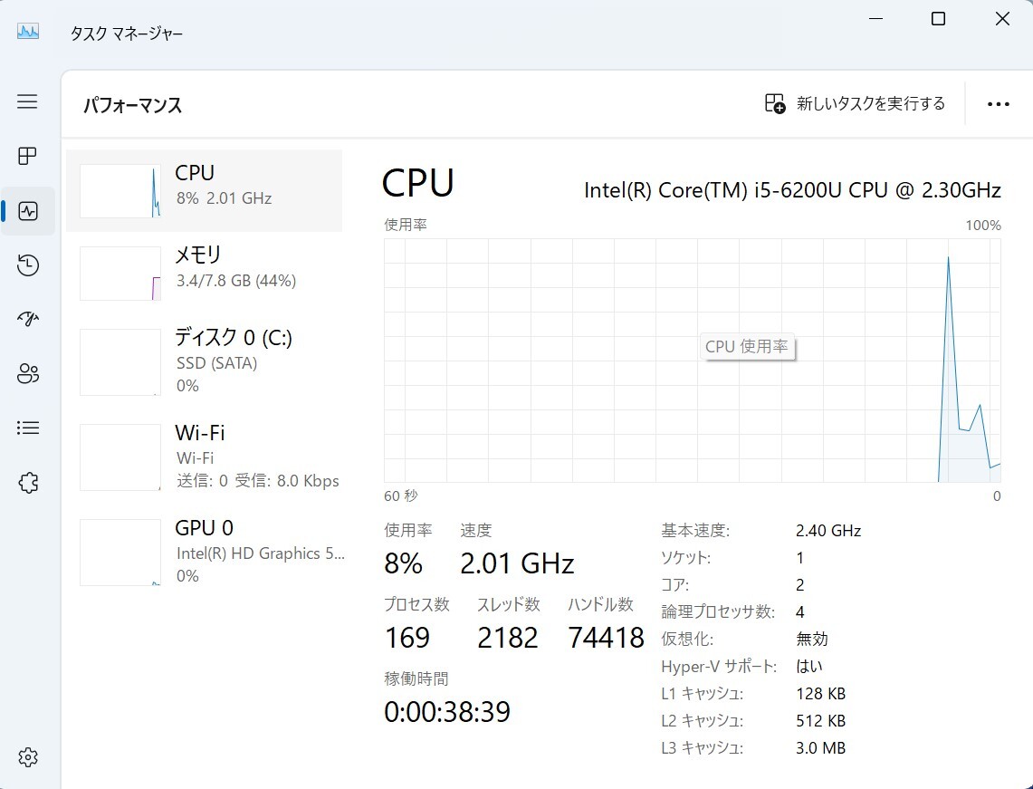Screen dimensions: 1033x789
Task: Open the Services page icon
Action: 27,482
